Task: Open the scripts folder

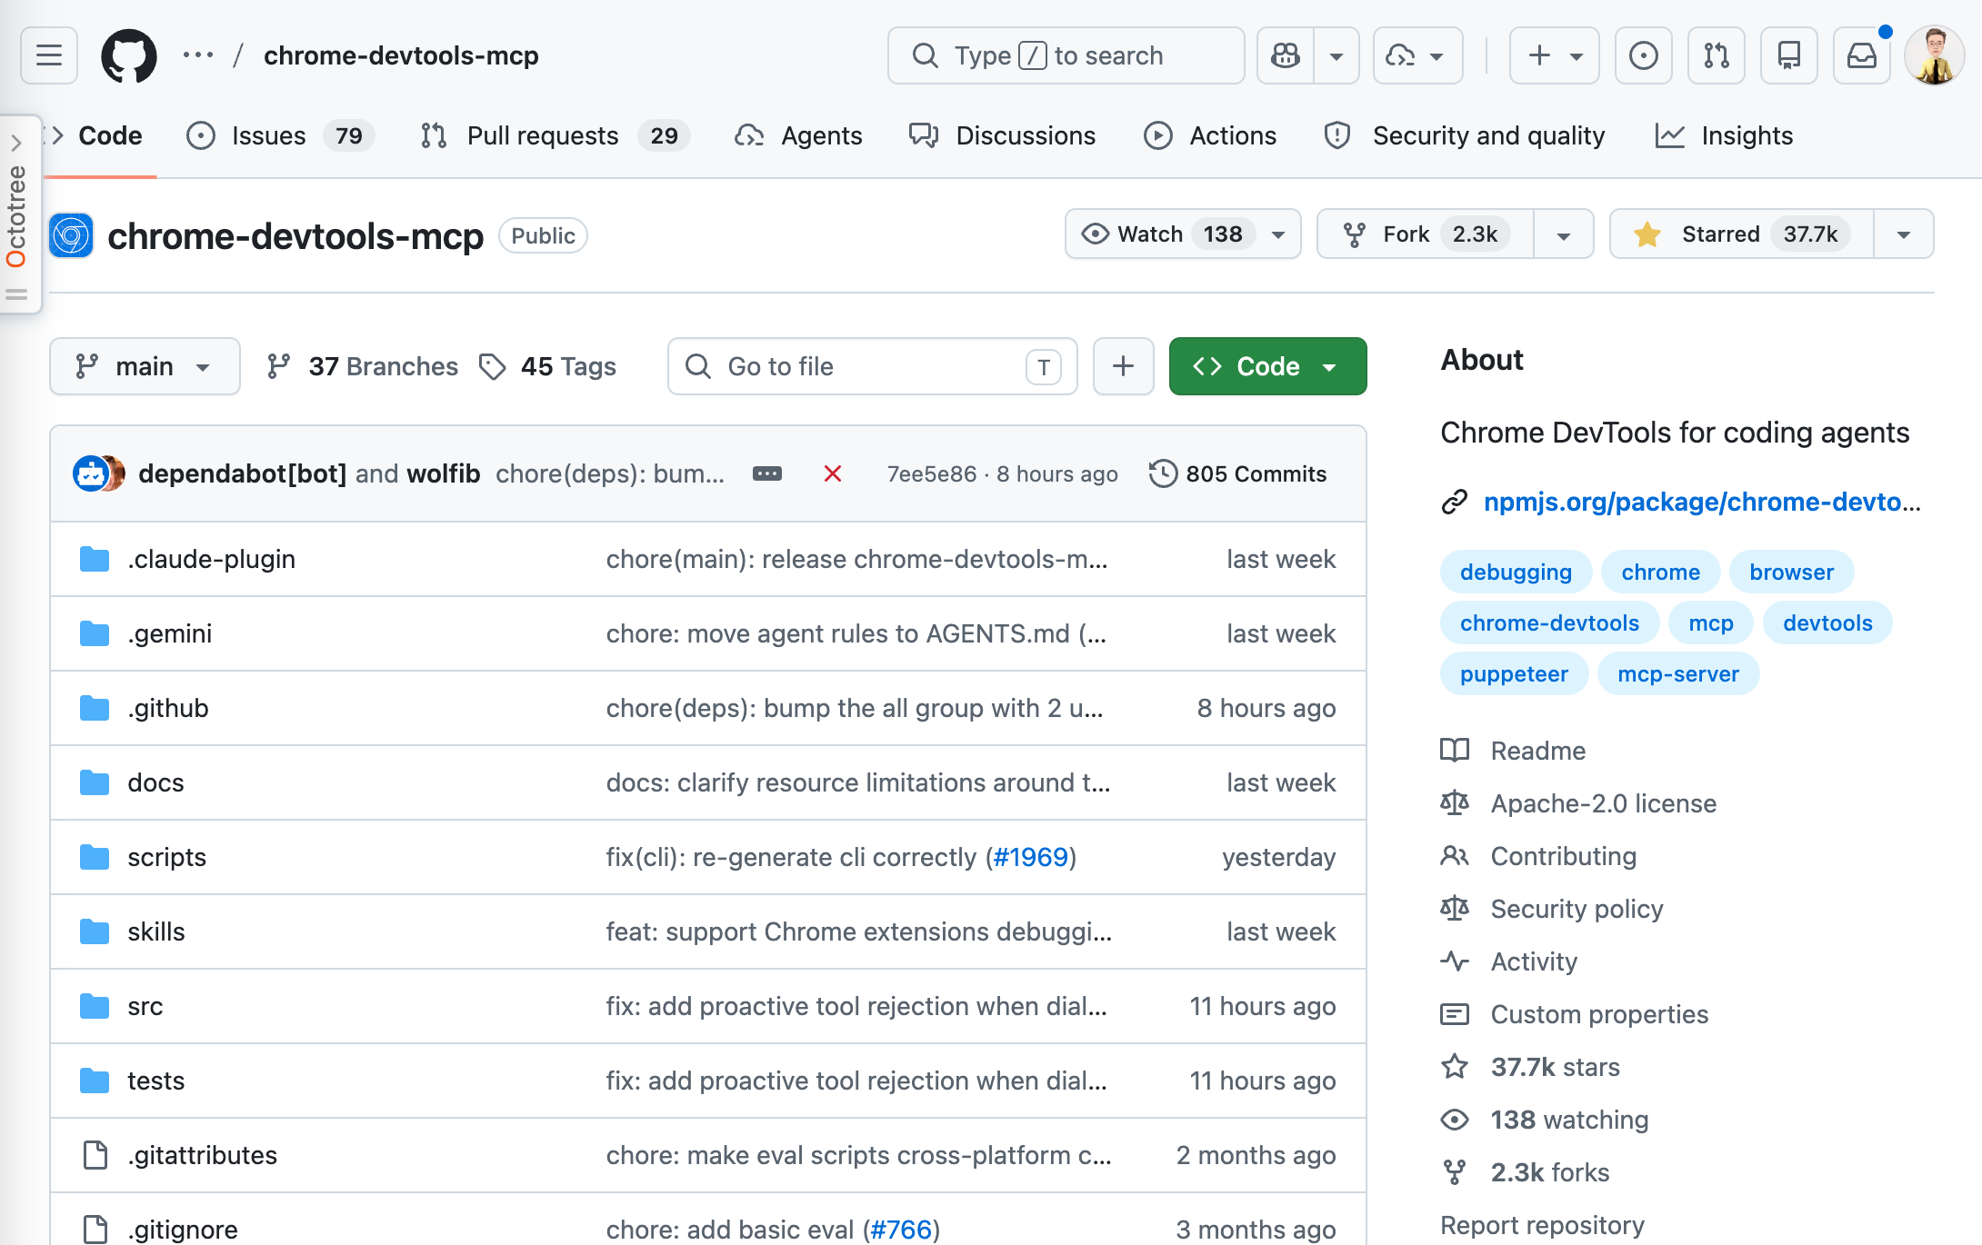Action: click(x=166, y=857)
